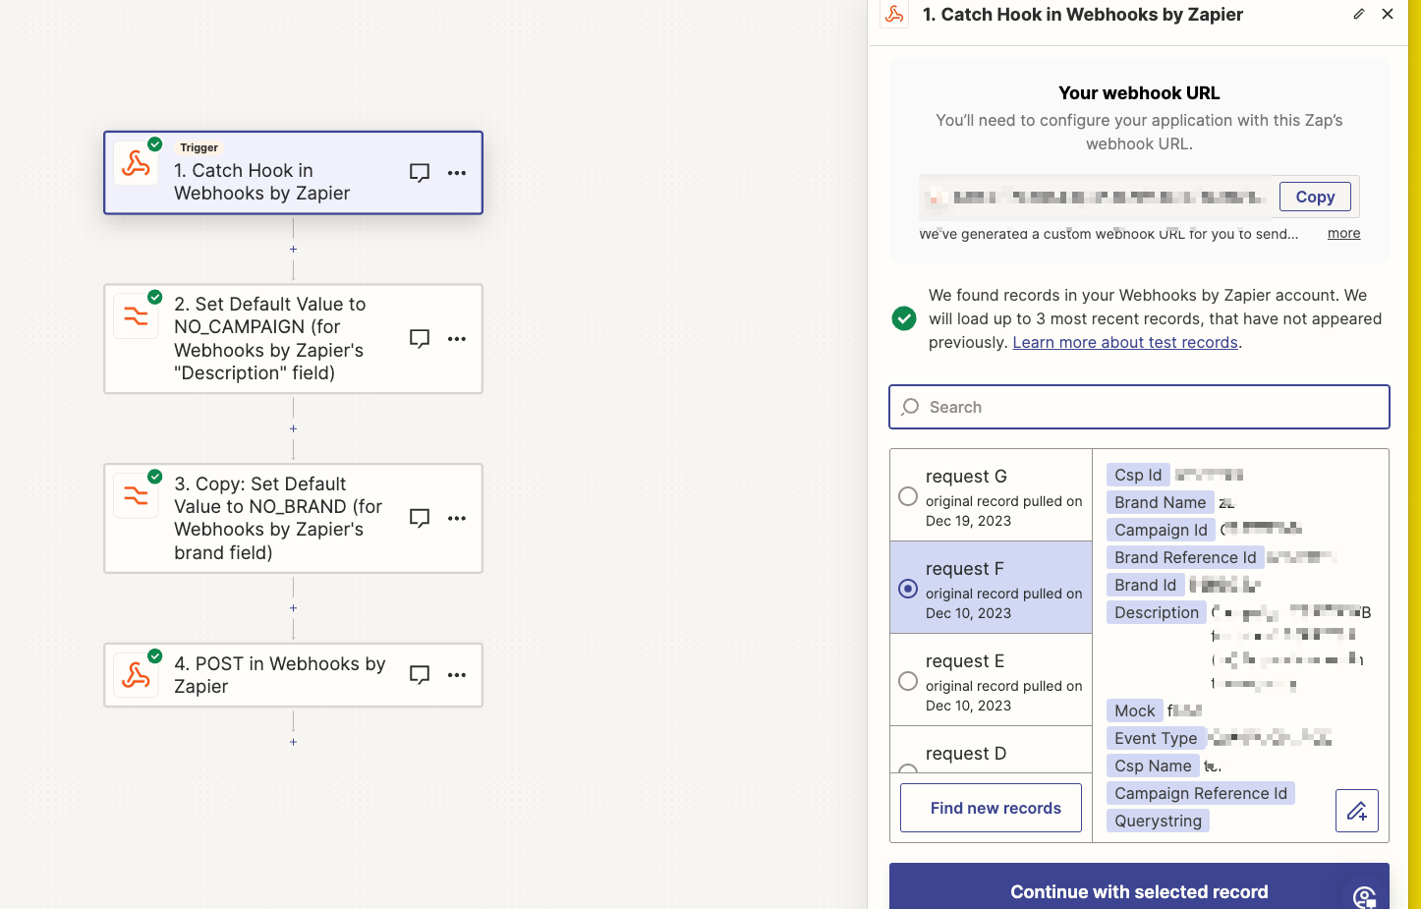
Task: Click the record Search input field
Action: [x=1139, y=407]
